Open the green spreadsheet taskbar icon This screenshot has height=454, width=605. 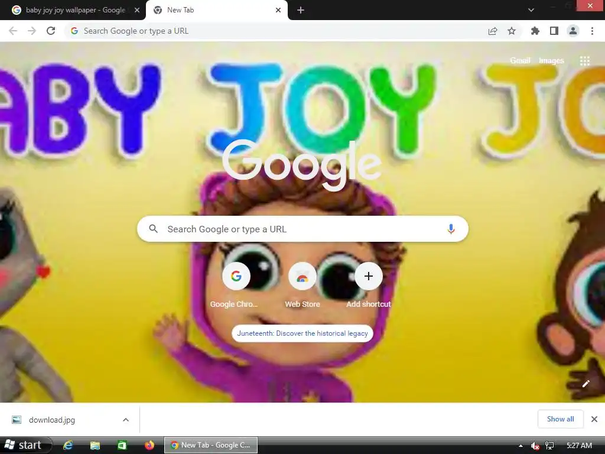(122, 445)
